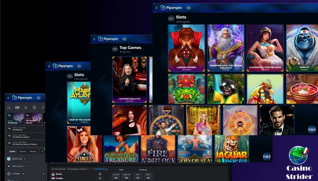The height and width of the screenshot is (181, 318).
Task: Open favorites star icon in sportsbook
Action: coord(26,108)
